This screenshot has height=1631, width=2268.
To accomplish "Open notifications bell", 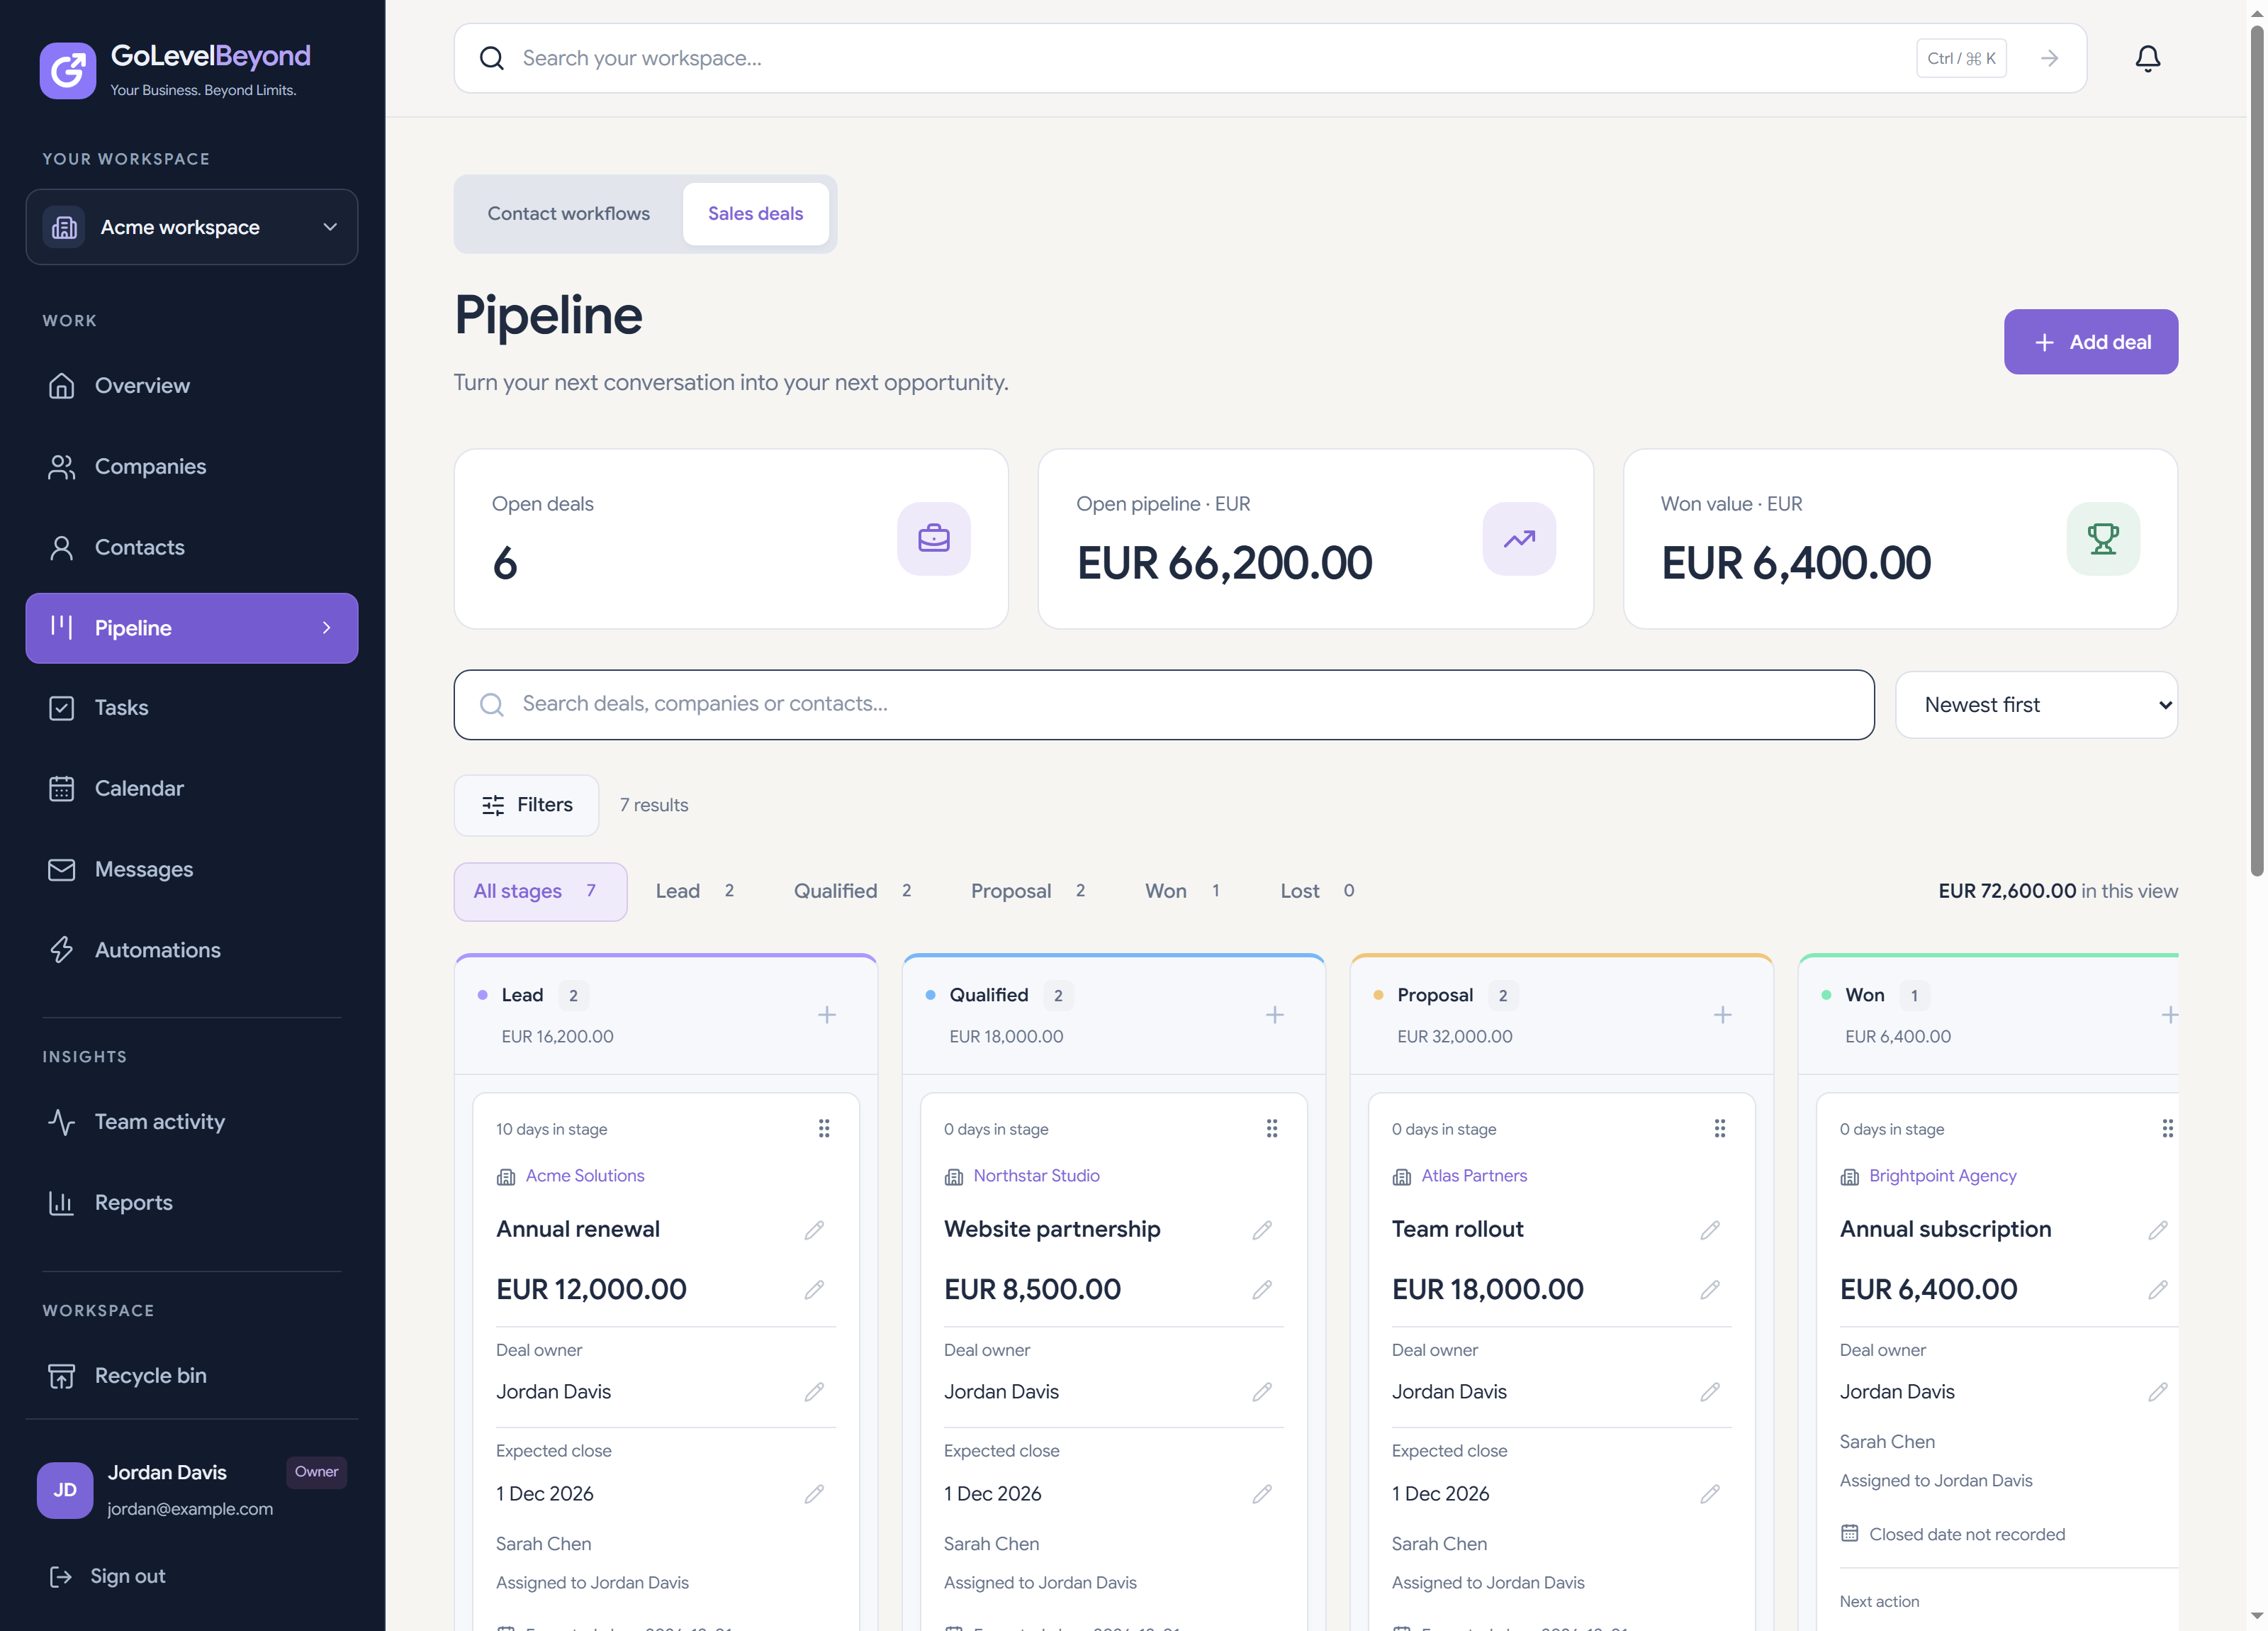I will coord(2147,58).
